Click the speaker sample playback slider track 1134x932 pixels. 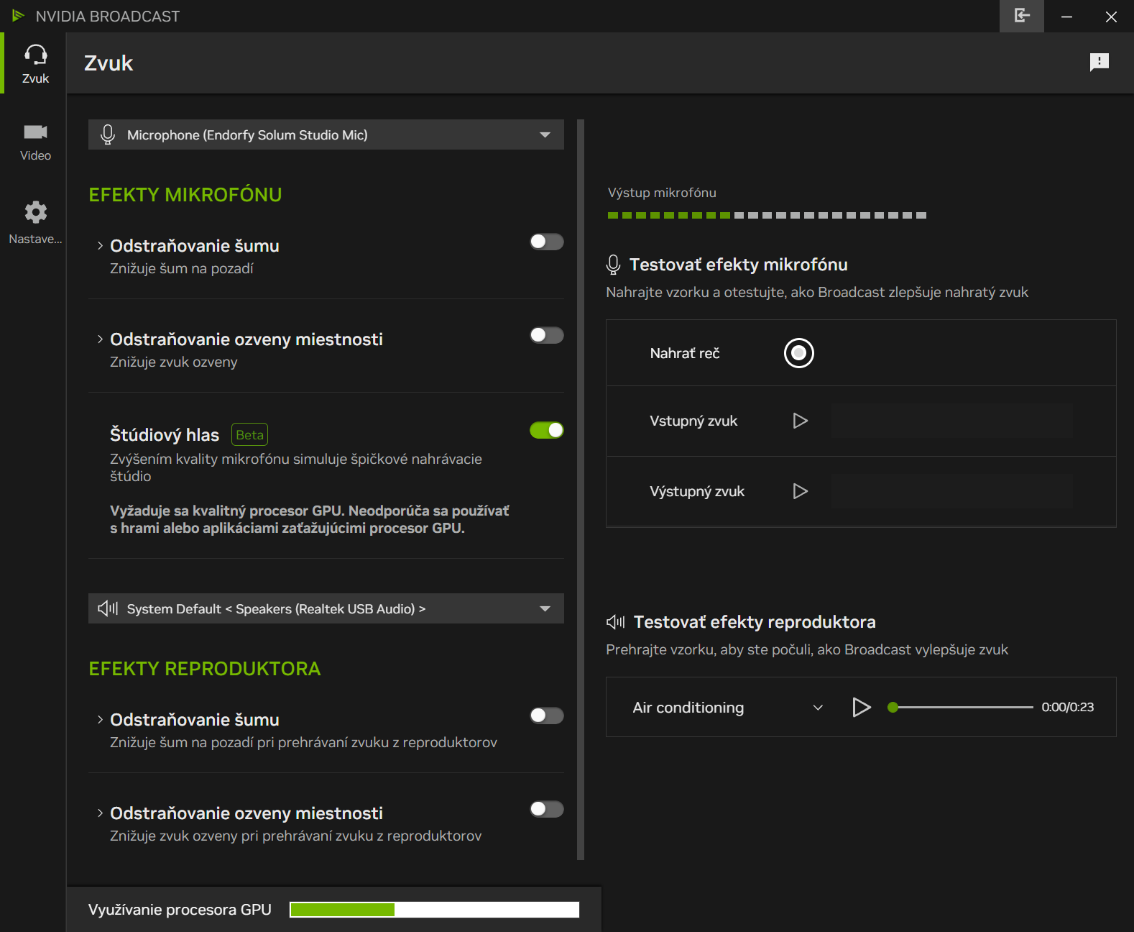tap(963, 707)
